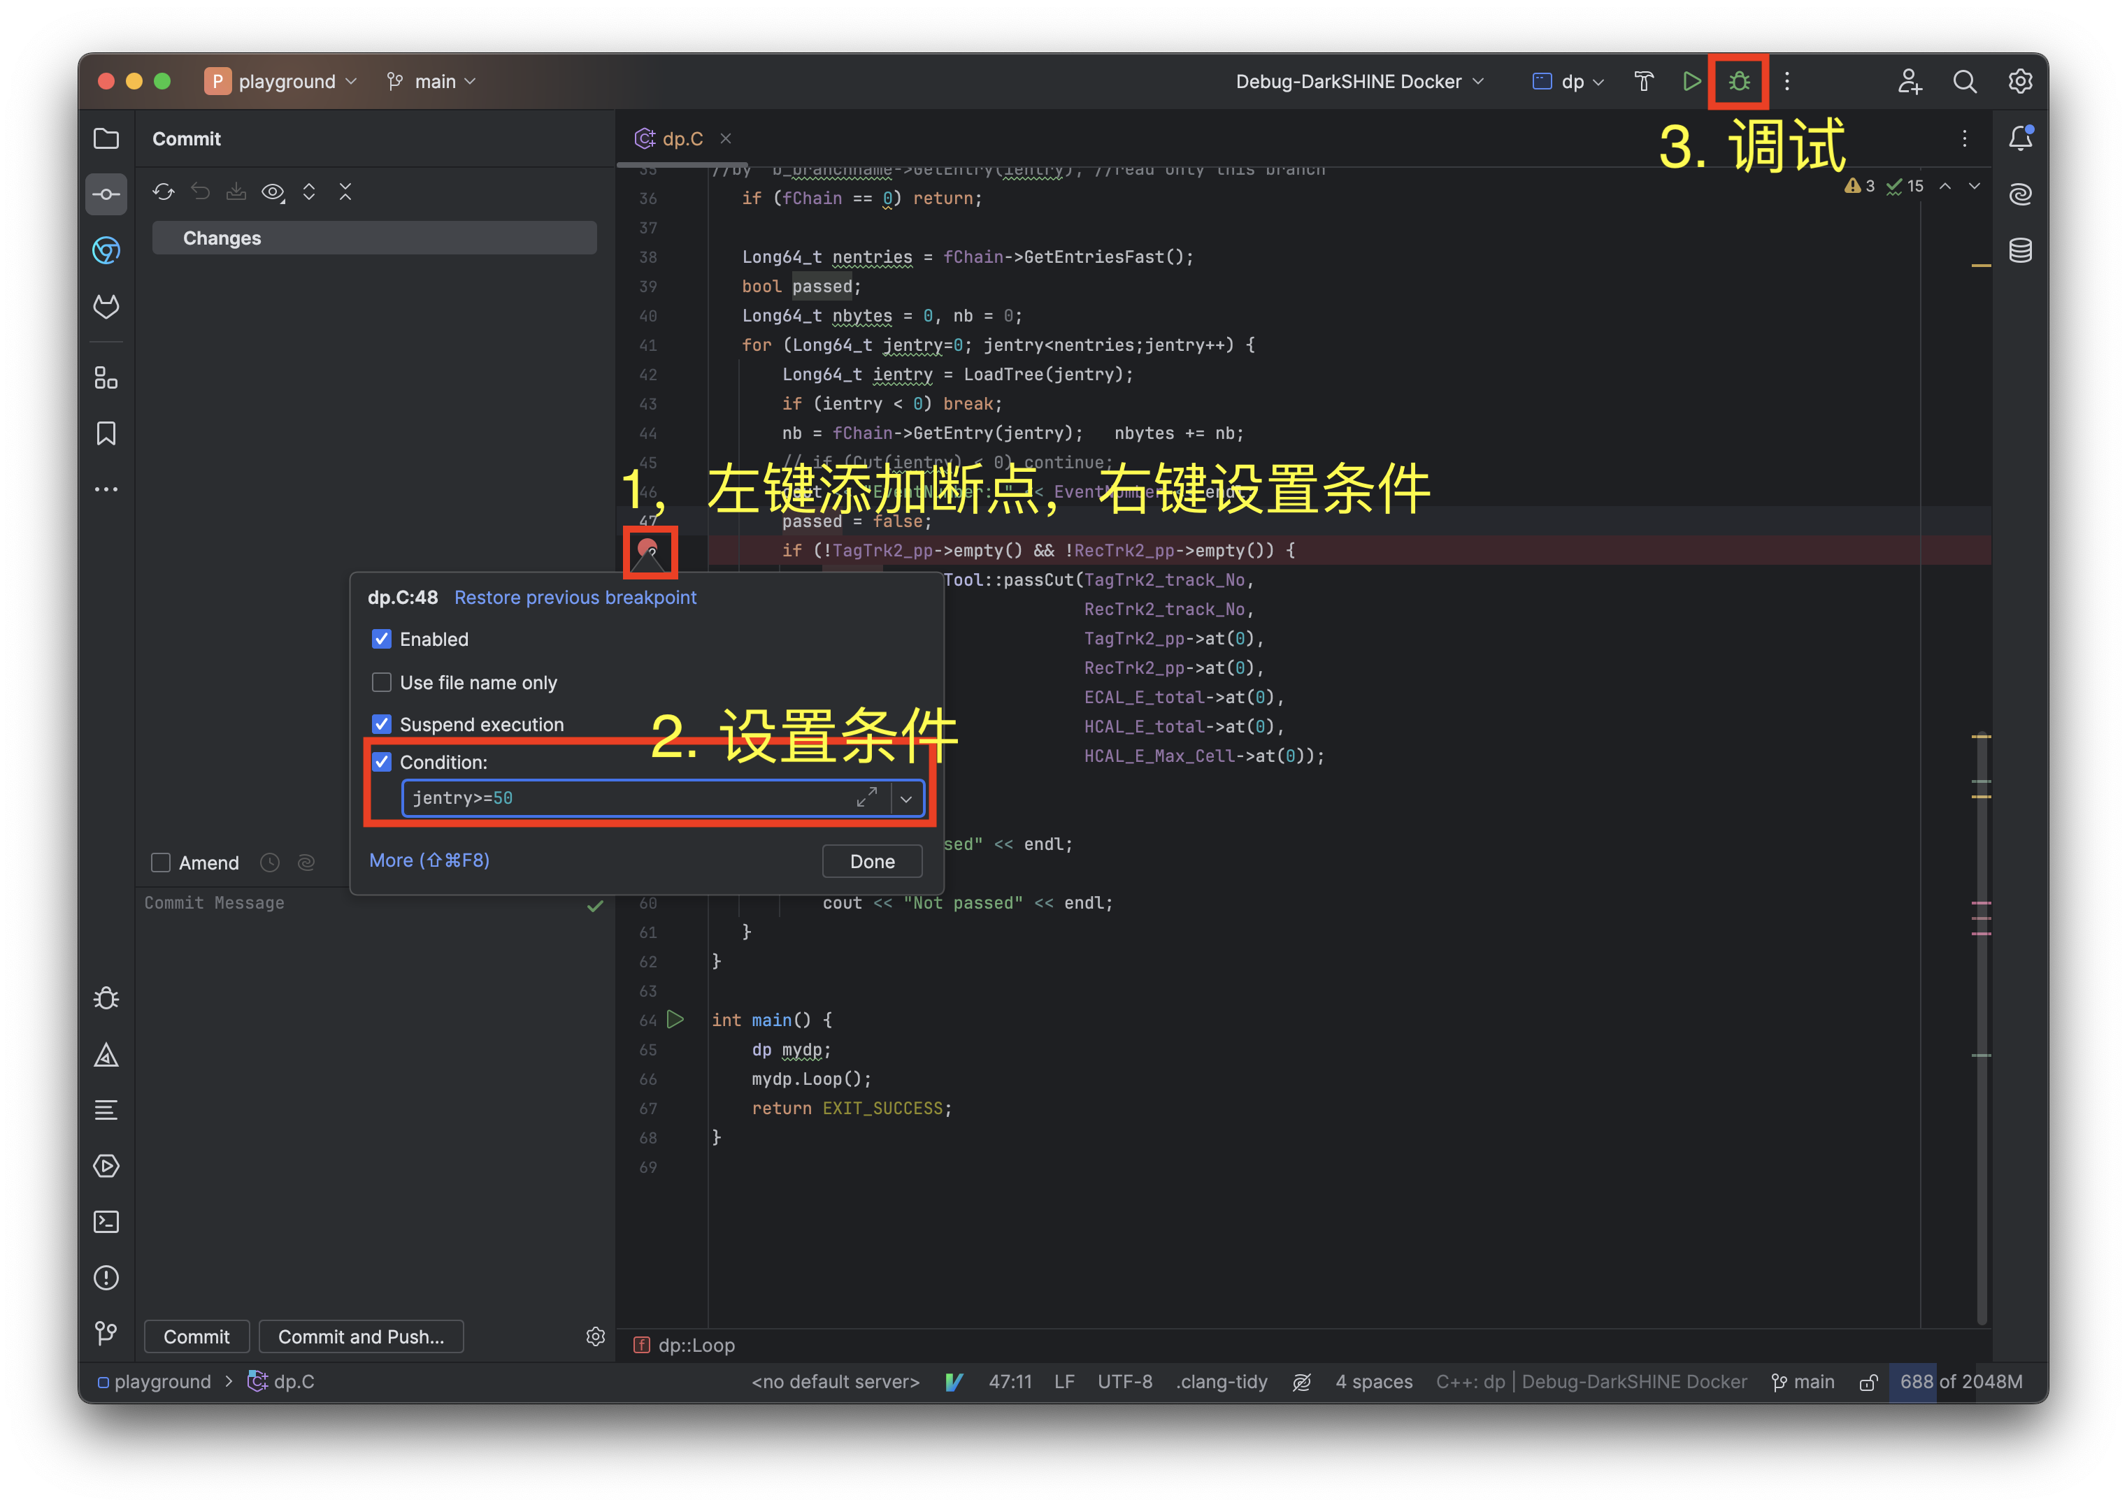Click the Refresh changes icon in the Commit panel
Image resolution: width=2127 pixels, height=1507 pixels.
tap(164, 192)
